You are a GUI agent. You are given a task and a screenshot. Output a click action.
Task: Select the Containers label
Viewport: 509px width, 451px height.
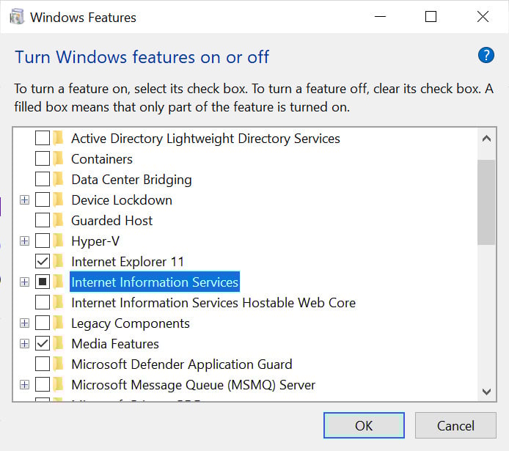[x=102, y=159]
